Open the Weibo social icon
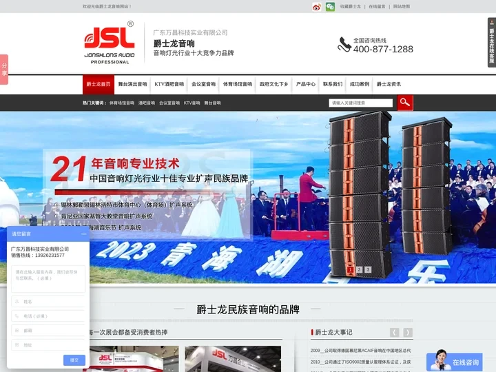The image size is (496, 372). 317,7
